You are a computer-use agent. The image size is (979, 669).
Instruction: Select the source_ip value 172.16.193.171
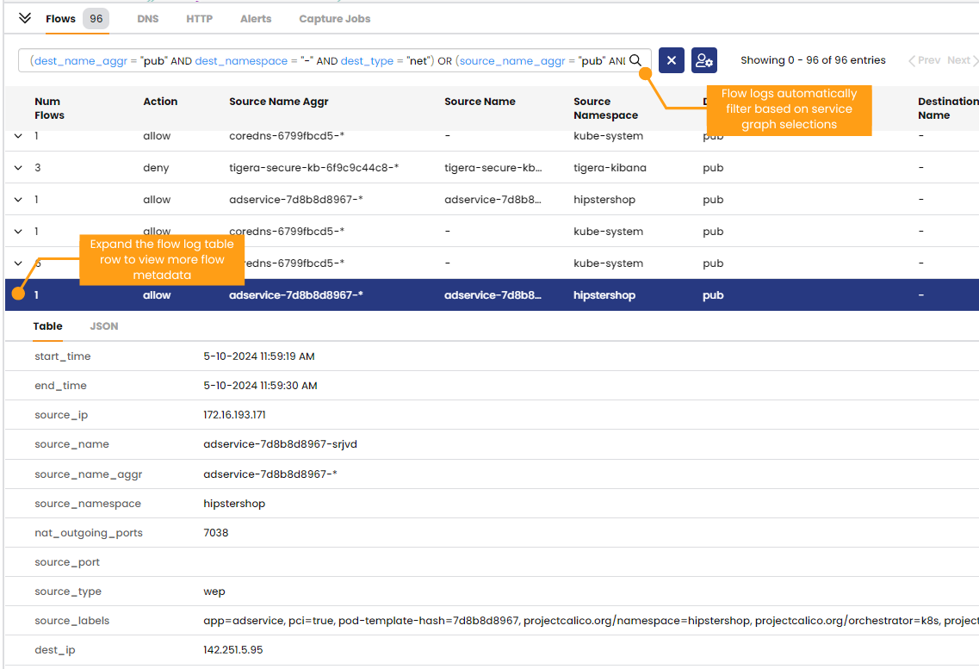point(235,414)
